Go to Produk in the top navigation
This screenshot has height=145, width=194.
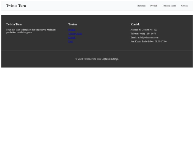tap(154, 6)
